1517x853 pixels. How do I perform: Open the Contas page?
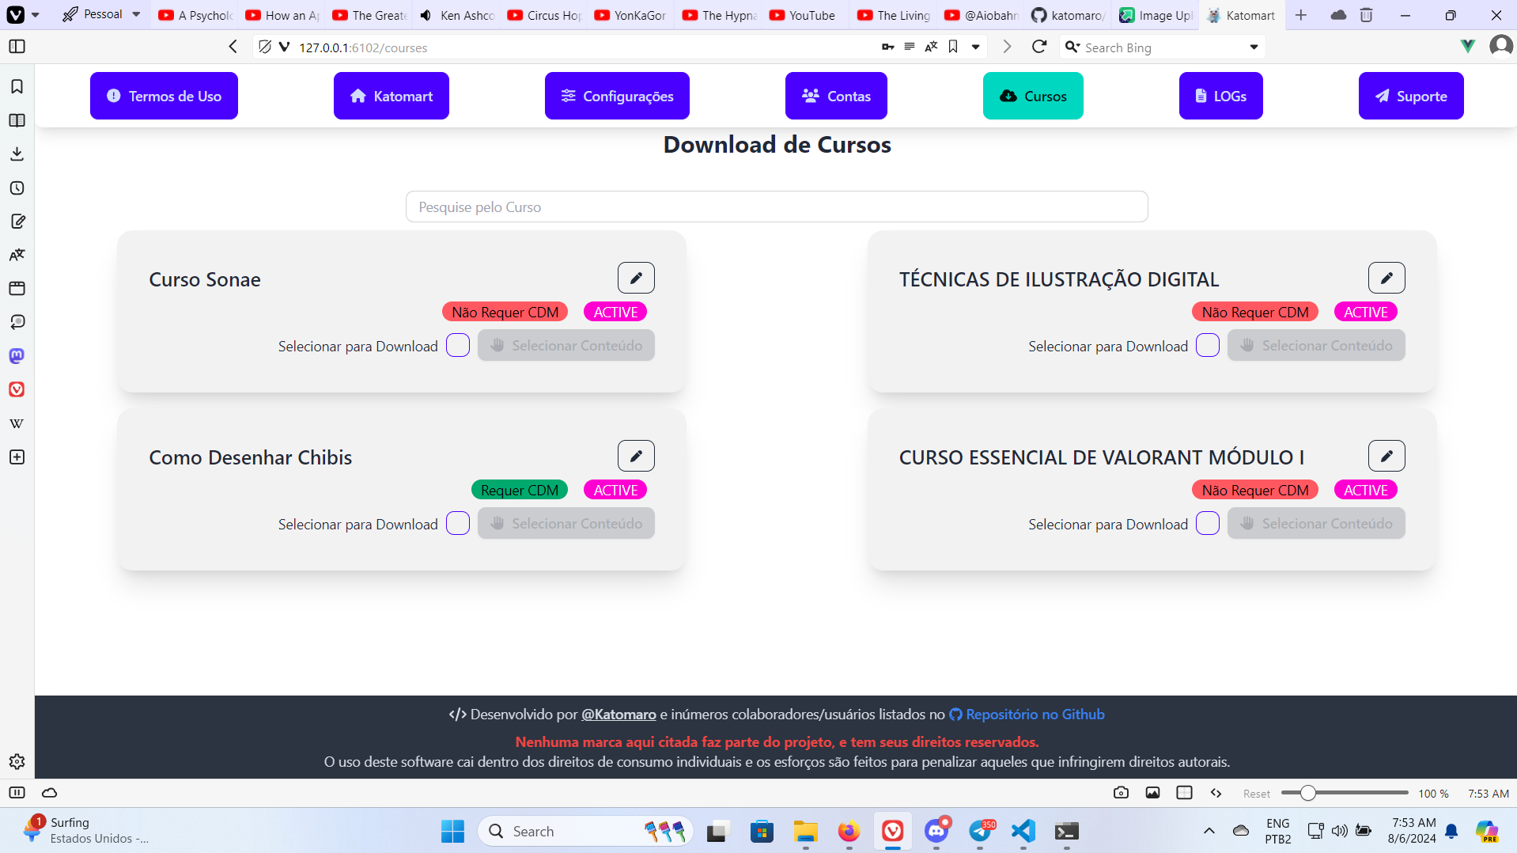tap(835, 96)
